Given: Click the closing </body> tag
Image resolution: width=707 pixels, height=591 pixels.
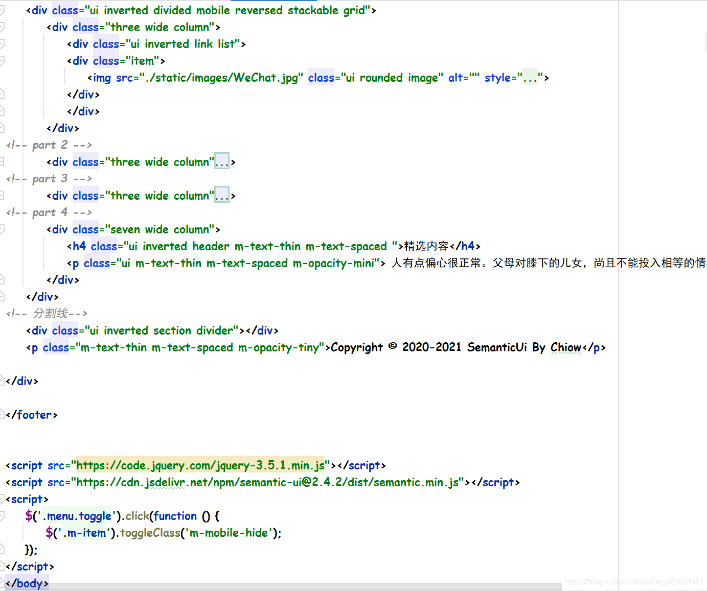Looking at the screenshot, I should (27, 583).
